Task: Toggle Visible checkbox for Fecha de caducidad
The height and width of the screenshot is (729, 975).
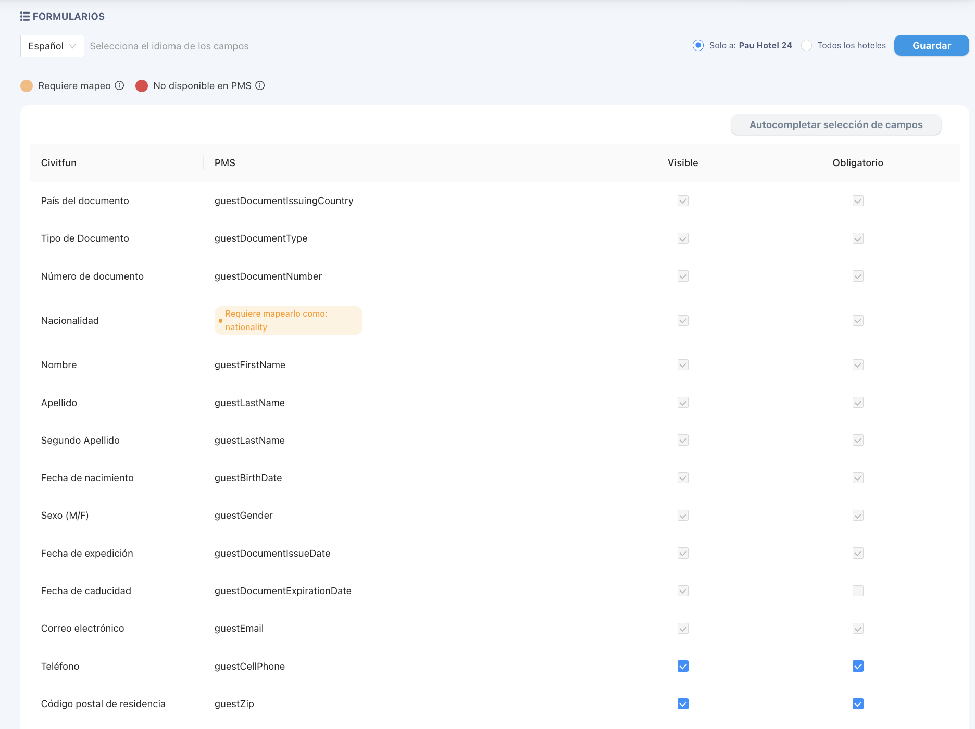Action: 683,590
